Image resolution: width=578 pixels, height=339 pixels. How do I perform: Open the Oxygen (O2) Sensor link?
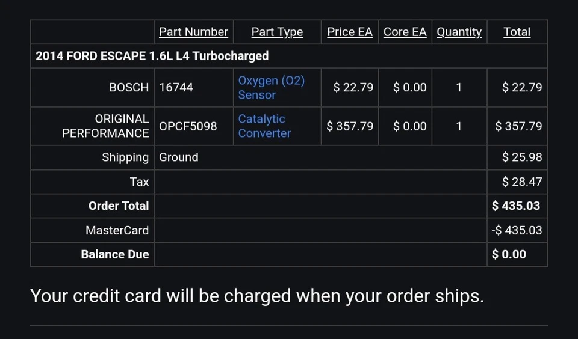(271, 88)
